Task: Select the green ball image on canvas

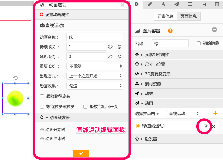Action: [x=15, y=99]
